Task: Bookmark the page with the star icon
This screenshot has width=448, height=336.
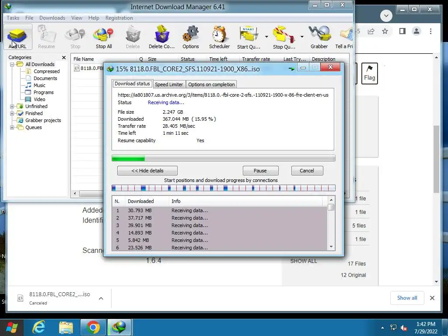Action: click(385, 31)
